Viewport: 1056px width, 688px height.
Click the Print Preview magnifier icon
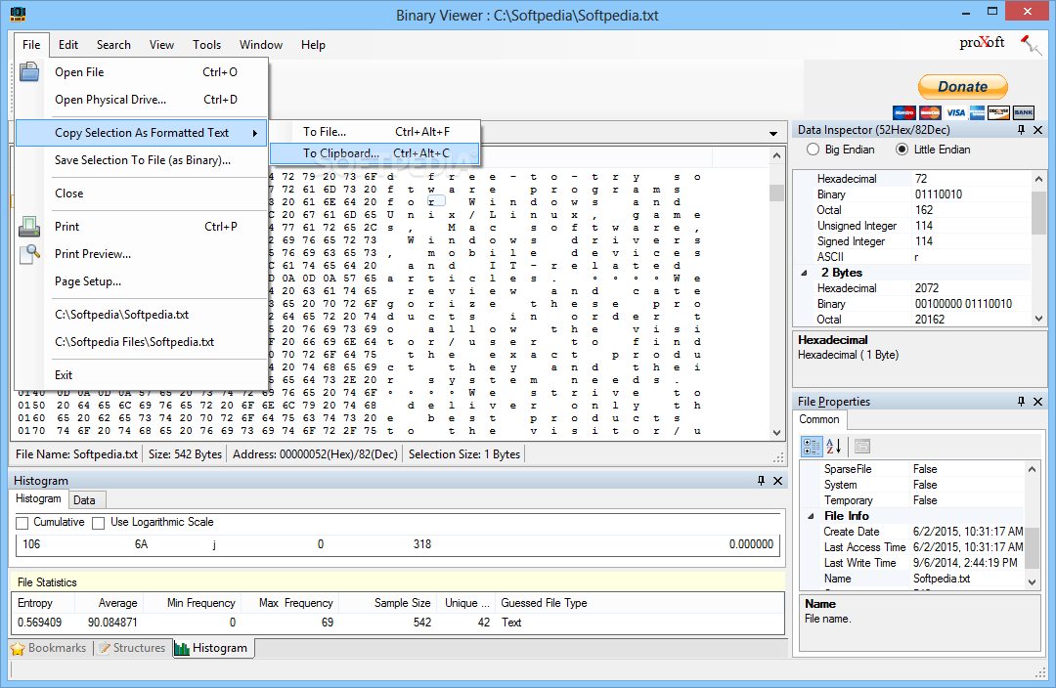(x=29, y=254)
